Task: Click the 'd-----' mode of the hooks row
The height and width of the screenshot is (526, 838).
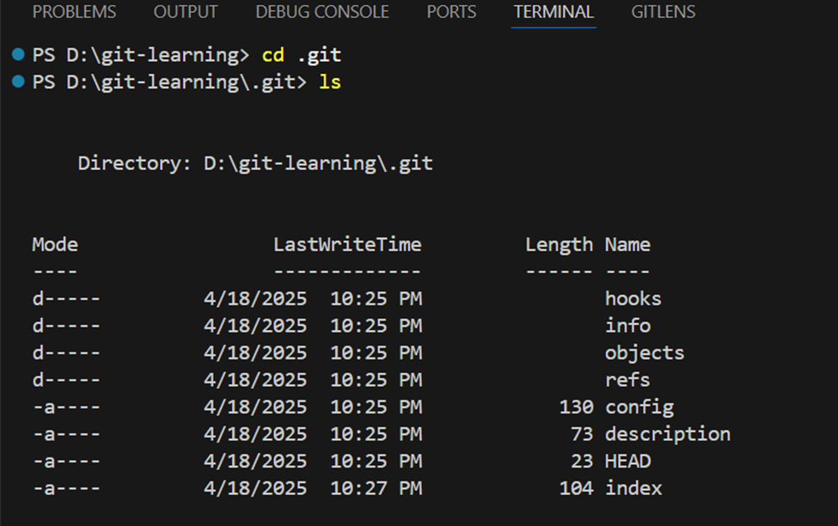Action: tap(66, 298)
